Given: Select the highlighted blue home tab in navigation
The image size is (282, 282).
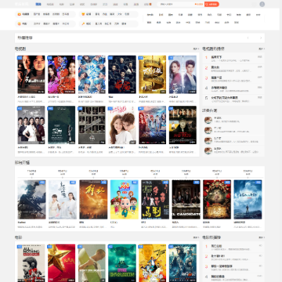Looking at the screenshot, I should pos(38,4).
